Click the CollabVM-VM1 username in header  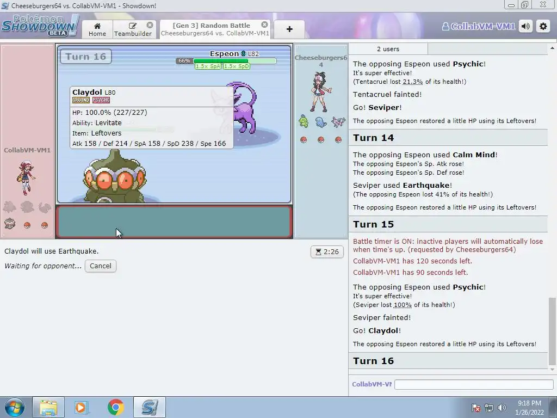click(x=479, y=26)
